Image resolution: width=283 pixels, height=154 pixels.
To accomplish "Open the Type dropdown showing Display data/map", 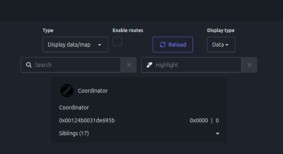I will [x=75, y=45].
